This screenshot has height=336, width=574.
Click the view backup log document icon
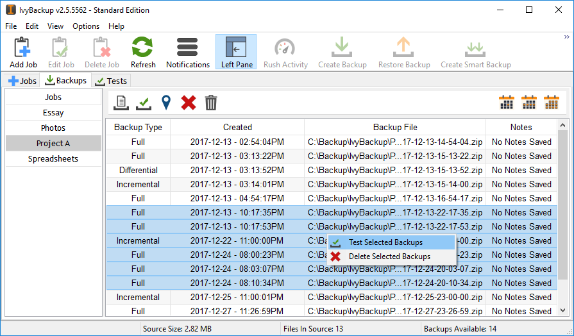(x=121, y=103)
